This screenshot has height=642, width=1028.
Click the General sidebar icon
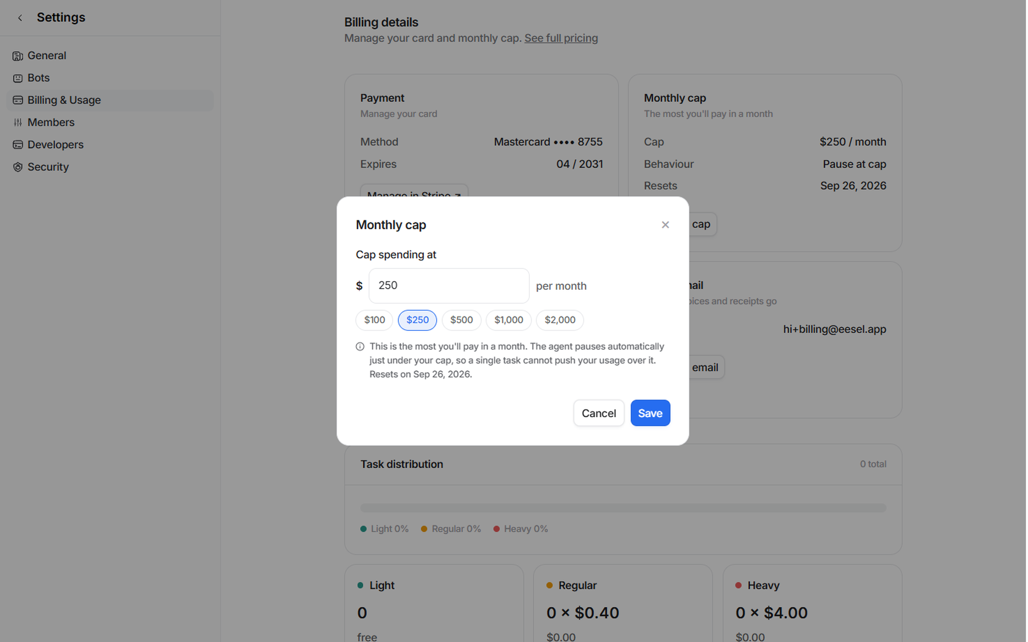point(18,56)
